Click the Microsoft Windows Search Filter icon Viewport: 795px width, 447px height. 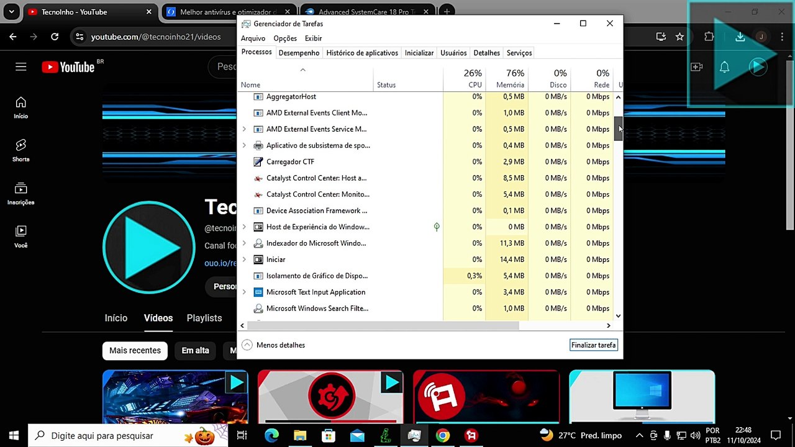258,308
